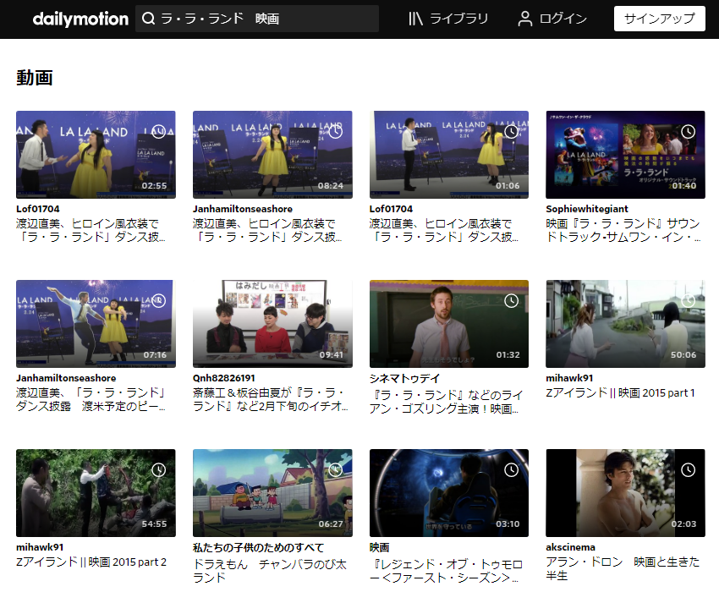Viewport: 719px width, 592px height.
Task: Add the 08:24 video to watch later
Action: click(x=335, y=132)
